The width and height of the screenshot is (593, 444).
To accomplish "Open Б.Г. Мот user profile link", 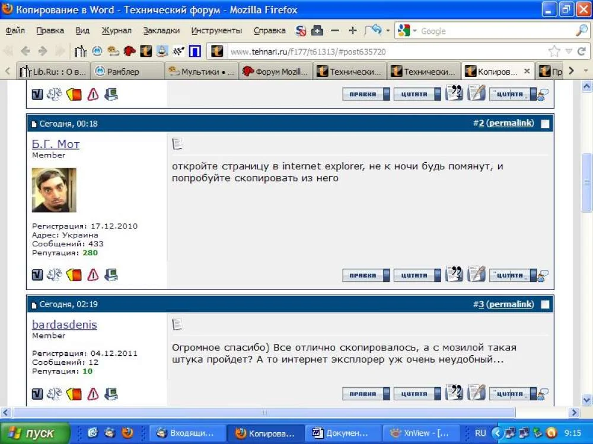I will point(56,144).
